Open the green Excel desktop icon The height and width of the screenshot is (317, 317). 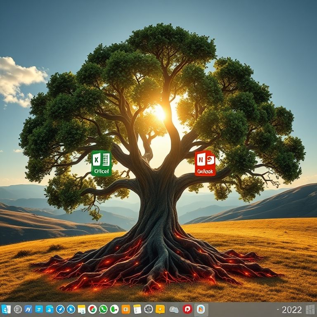tap(101, 163)
